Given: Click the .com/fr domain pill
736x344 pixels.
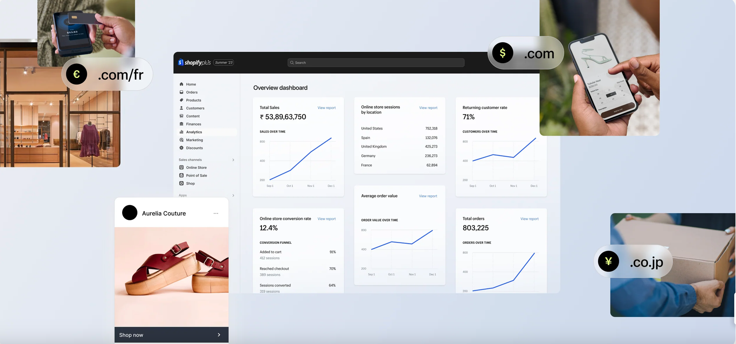Looking at the screenshot, I should tap(107, 74).
